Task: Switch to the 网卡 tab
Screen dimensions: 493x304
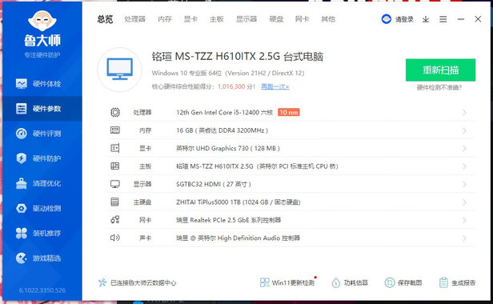Action: point(303,19)
